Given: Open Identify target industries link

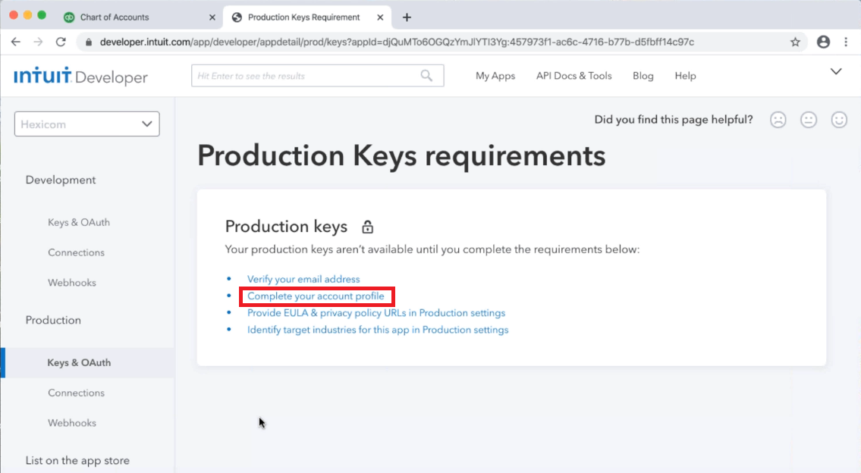Looking at the screenshot, I should coord(378,330).
